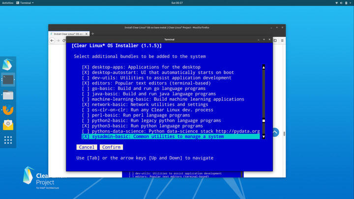Viewport: 354px width, 199px height.
Task: Click the installer title text
Action: tap(117, 46)
